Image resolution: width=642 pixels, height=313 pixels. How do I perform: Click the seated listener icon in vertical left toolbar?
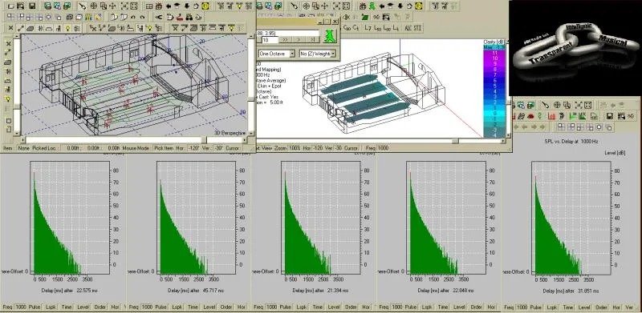click(x=8, y=90)
